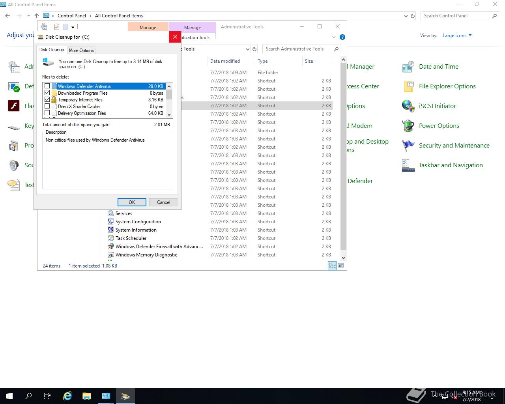This screenshot has height=404, width=505.
Task: Open the volume icon in the system tray
Action: tap(454, 396)
